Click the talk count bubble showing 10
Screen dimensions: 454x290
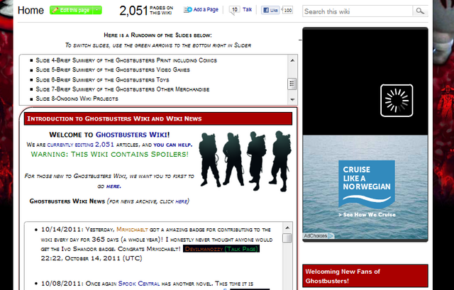click(x=235, y=10)
